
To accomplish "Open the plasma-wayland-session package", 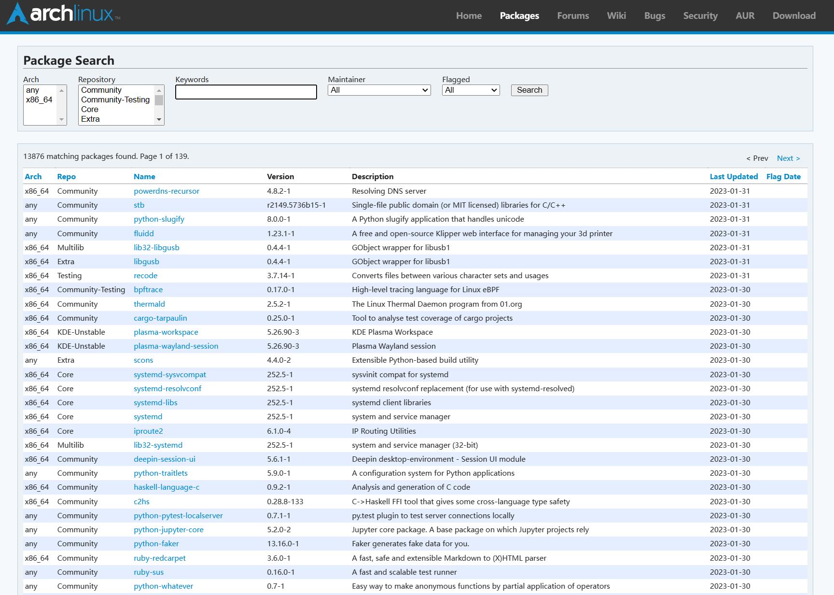I will [176, 346].
